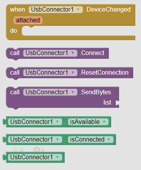Open the component dropdown in the DeviceChanged event block

[56, 10]
